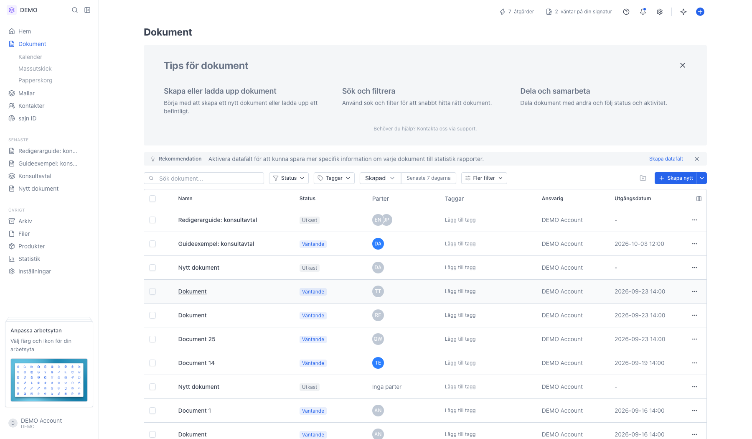Expand the Status filter dropdown
Viewport: 752px width, 439px height.
click(x=289, y=178)
